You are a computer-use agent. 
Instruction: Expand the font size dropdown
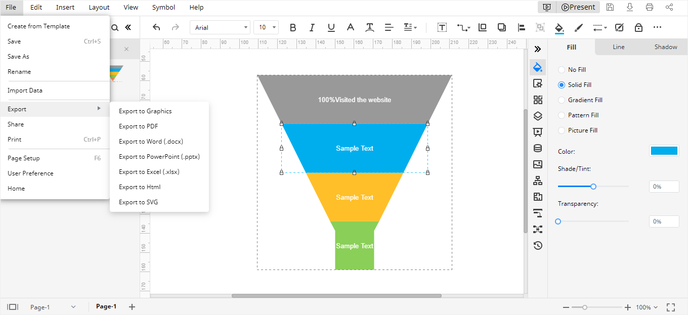pos(266,27)
